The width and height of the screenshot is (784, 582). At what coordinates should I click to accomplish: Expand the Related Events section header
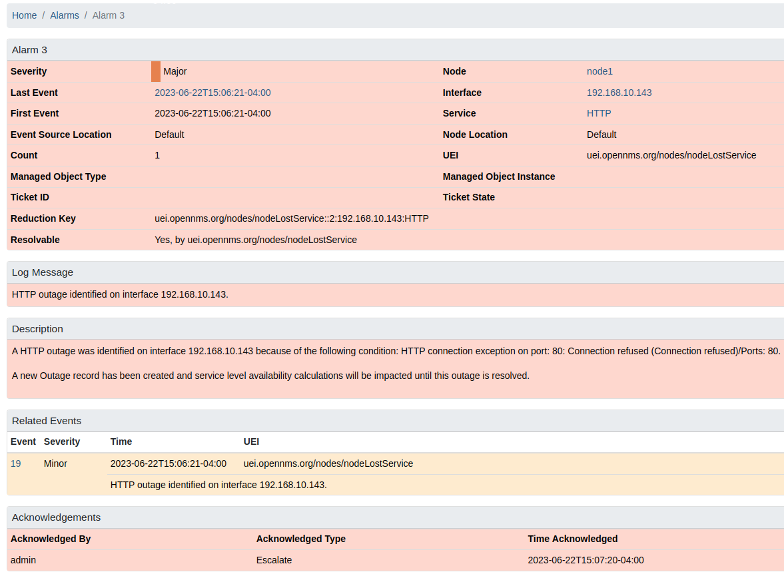[x=46, y=421]
